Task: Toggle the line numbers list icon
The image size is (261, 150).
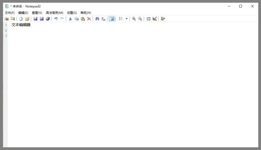Action: [121, 19]
